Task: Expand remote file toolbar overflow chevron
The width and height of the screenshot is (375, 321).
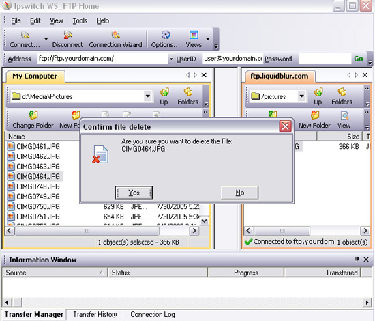Action: pyautogui.click(x=367, y=112)
